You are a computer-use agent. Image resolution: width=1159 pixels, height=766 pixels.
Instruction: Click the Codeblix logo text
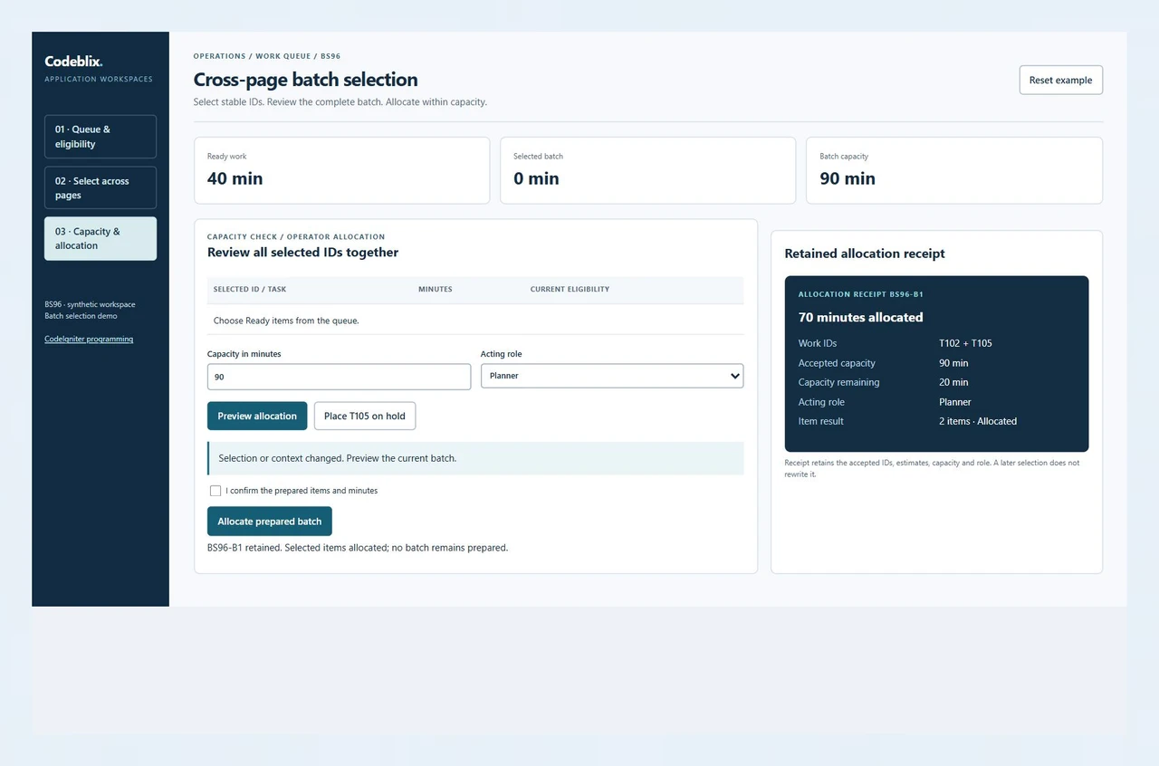pos(73,62)
